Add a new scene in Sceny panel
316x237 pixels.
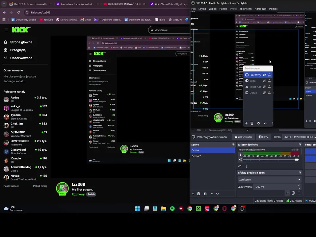pyautogui.click(x=193, y=194)
